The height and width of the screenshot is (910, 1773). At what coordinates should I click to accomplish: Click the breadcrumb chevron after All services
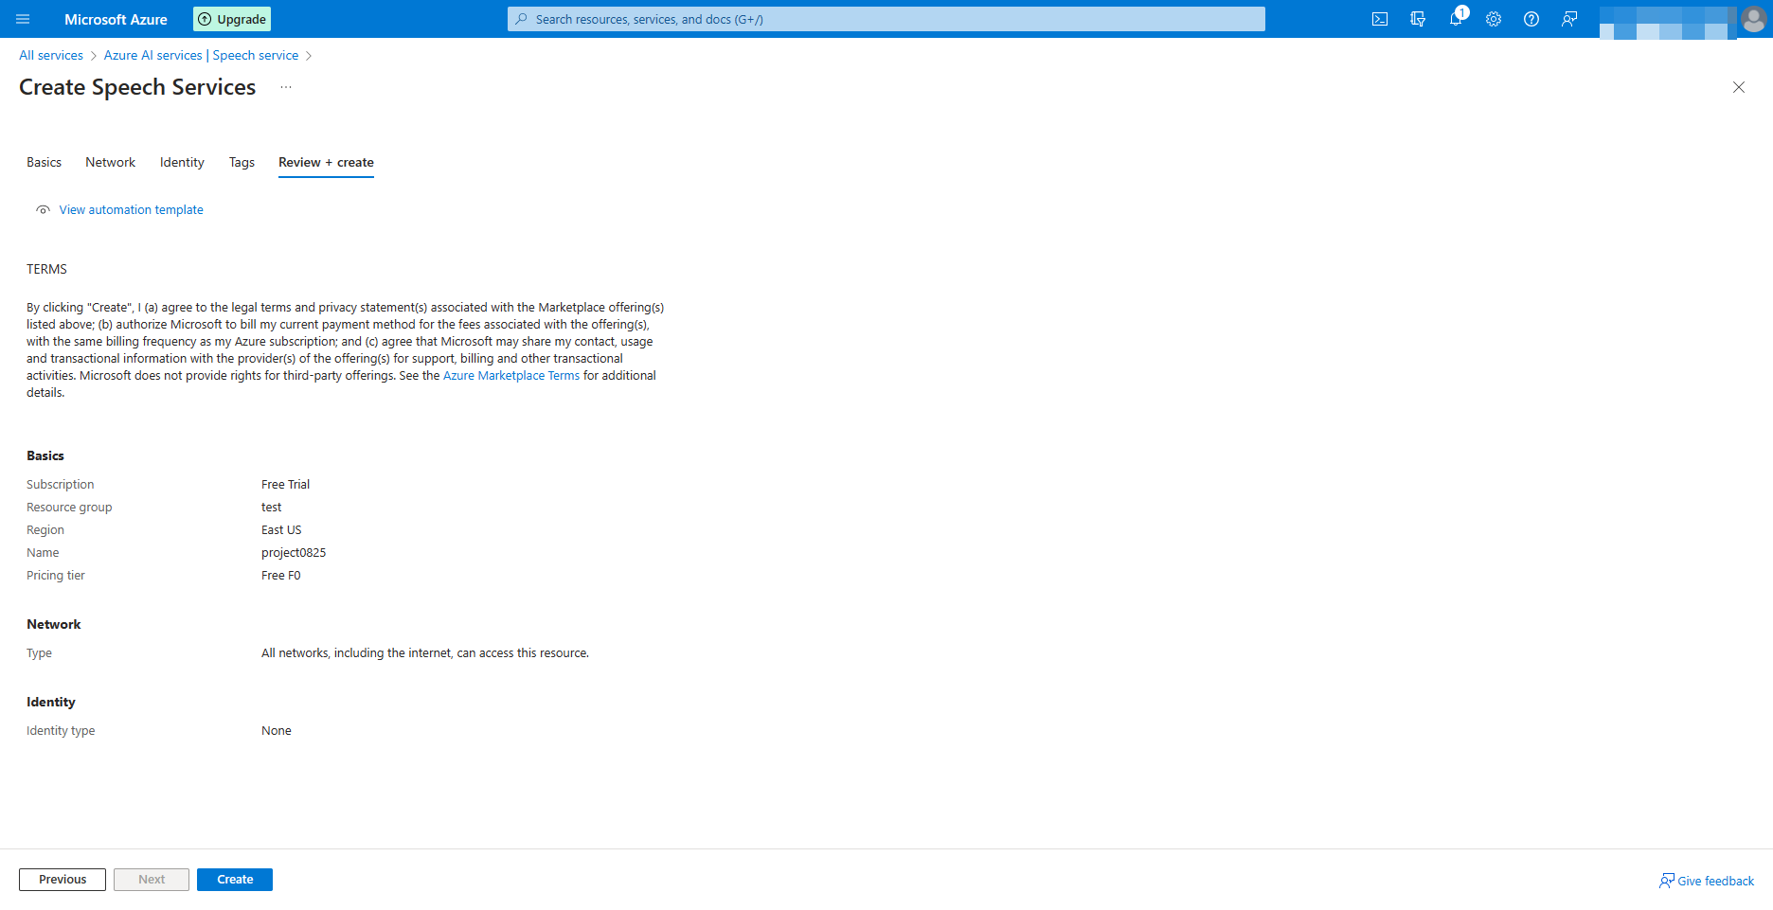(x=94, y=56)
